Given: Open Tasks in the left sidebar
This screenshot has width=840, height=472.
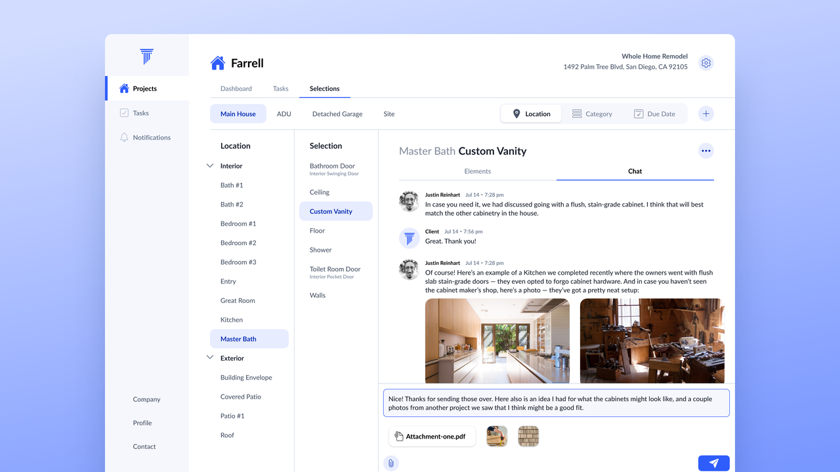Looking at the screenshot, I should click(140, 113).
